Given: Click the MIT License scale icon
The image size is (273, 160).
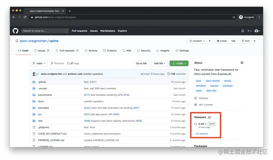Looking at the screenshot, I should (x=195, y=105).
